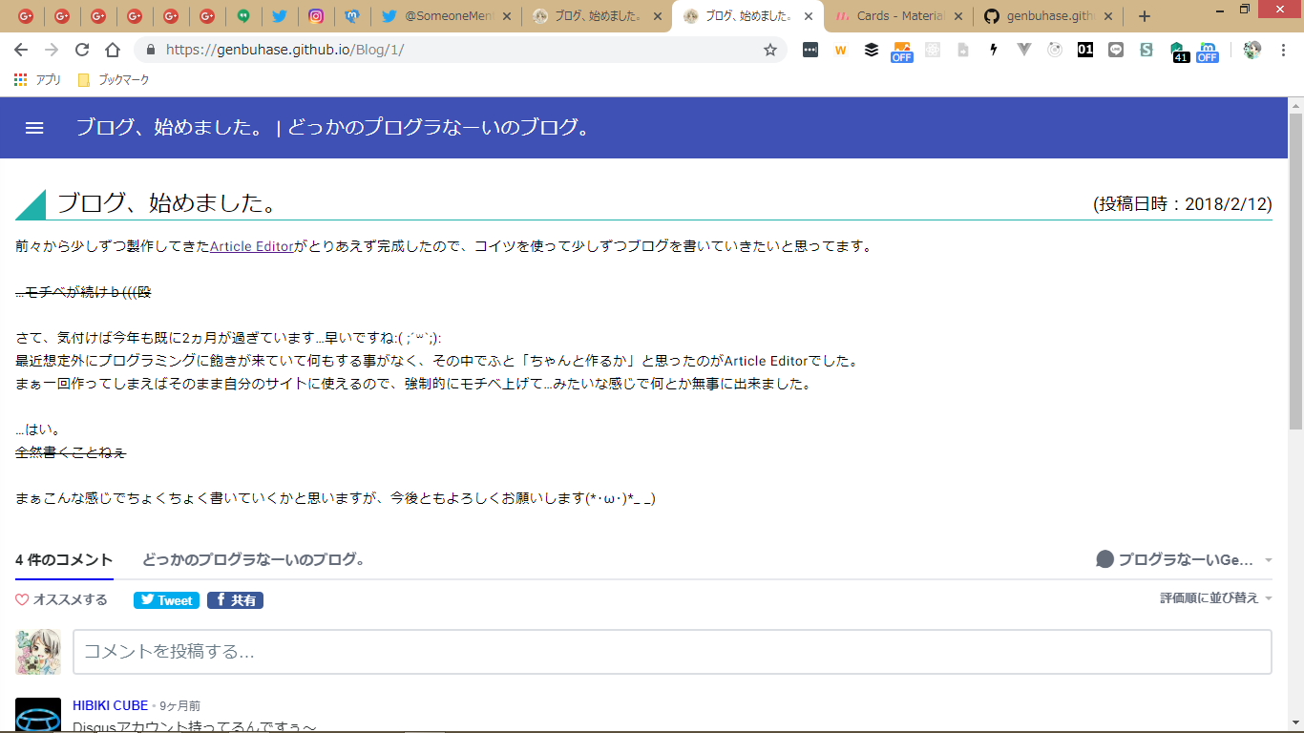This screenshot has width=1304, height=733.
Task: Go to the browser home page
Action: (113, 50)
